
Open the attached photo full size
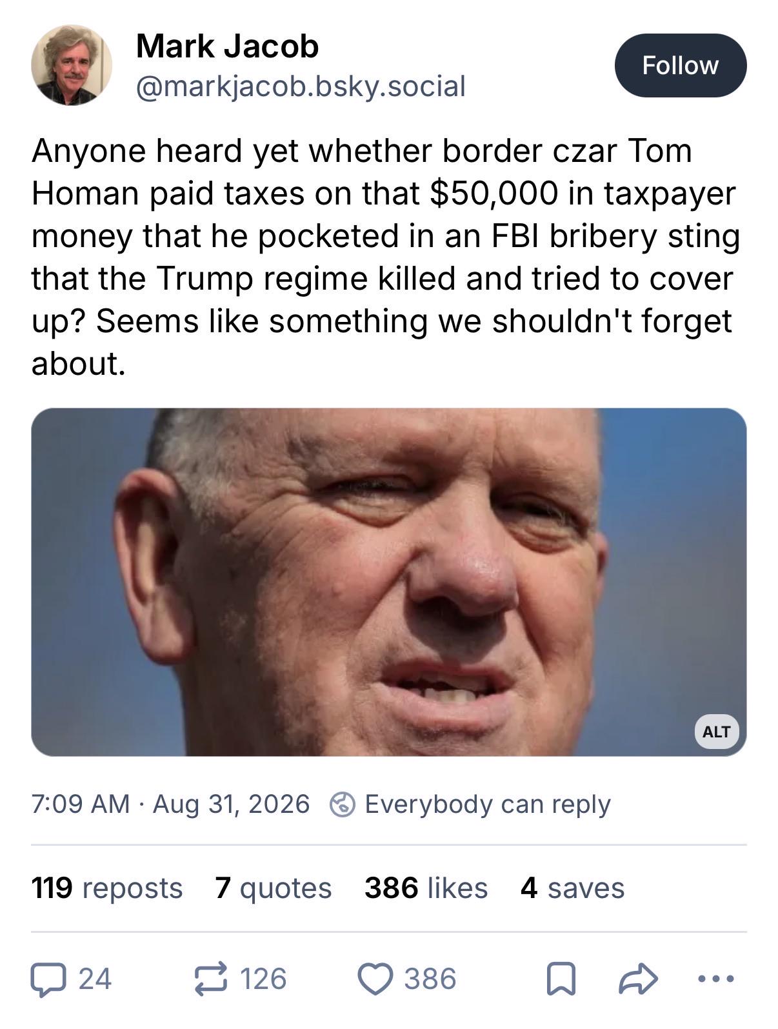[x=389, y=582]
